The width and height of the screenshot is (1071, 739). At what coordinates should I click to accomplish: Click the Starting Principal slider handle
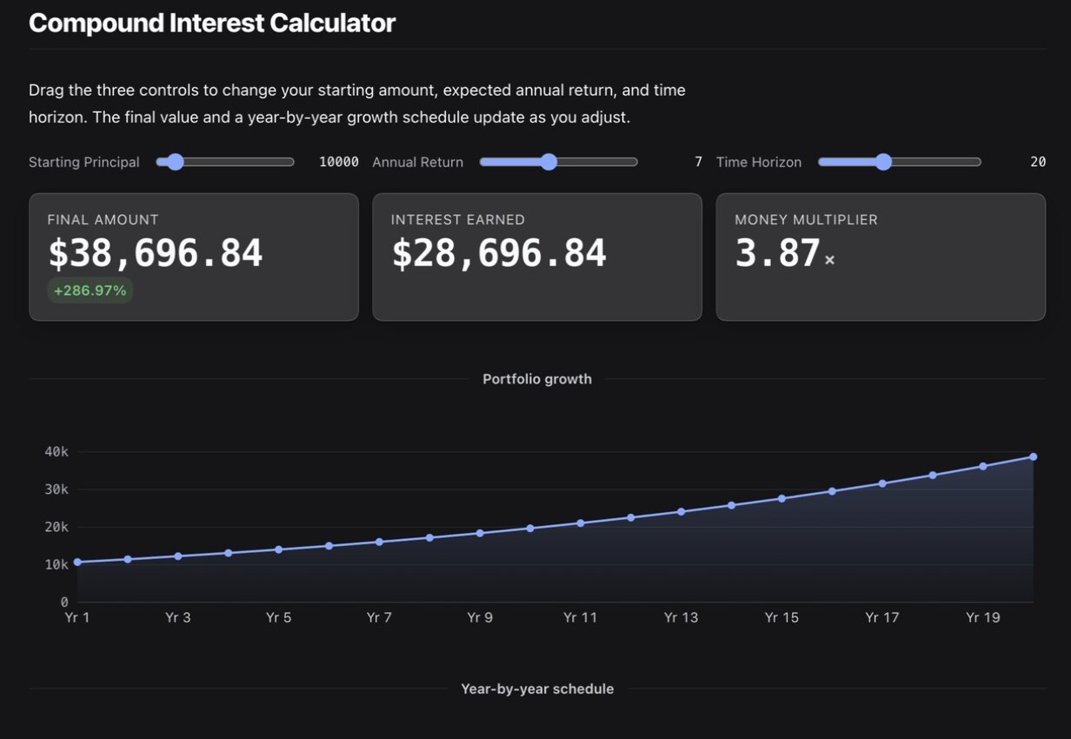(x=175, y=162)
